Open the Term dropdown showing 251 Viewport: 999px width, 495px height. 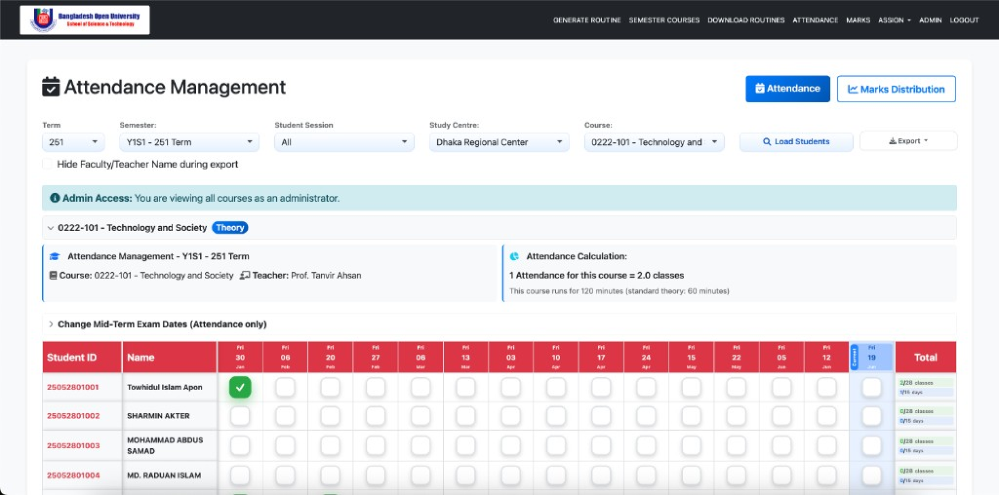click(73, 142)
